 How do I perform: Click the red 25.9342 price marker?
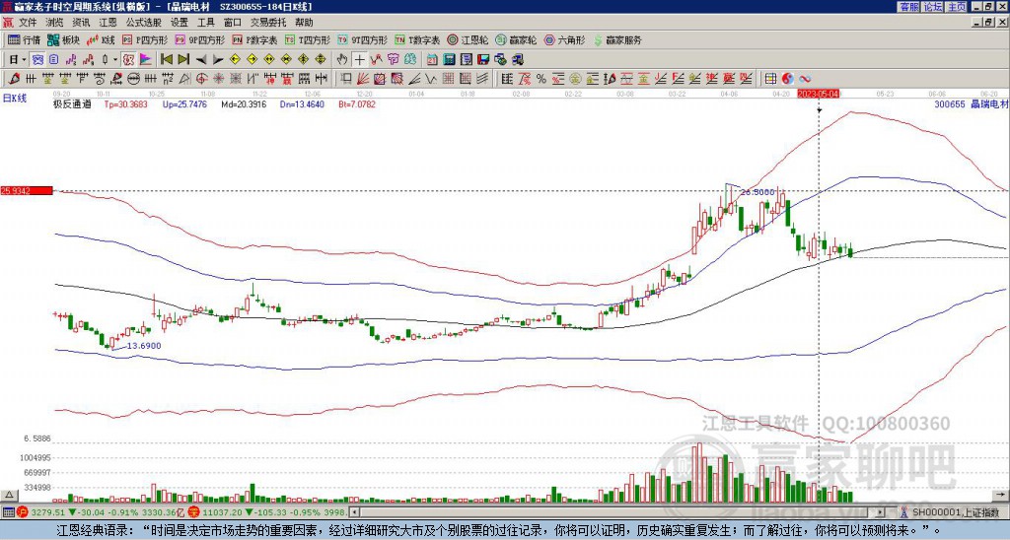coord(27,190)
